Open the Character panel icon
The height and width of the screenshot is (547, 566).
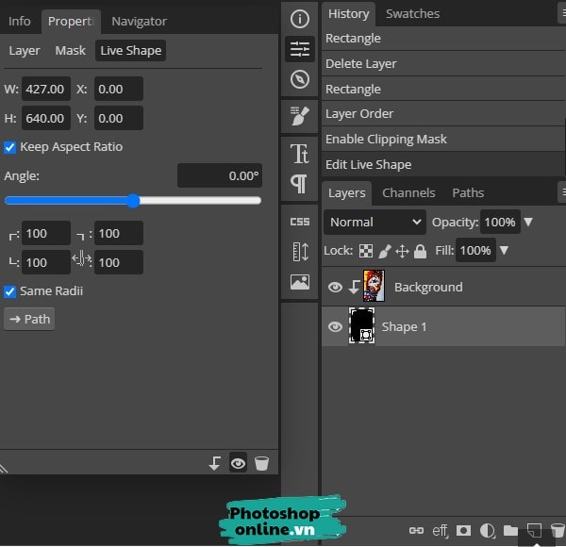[x=299, y=154]
